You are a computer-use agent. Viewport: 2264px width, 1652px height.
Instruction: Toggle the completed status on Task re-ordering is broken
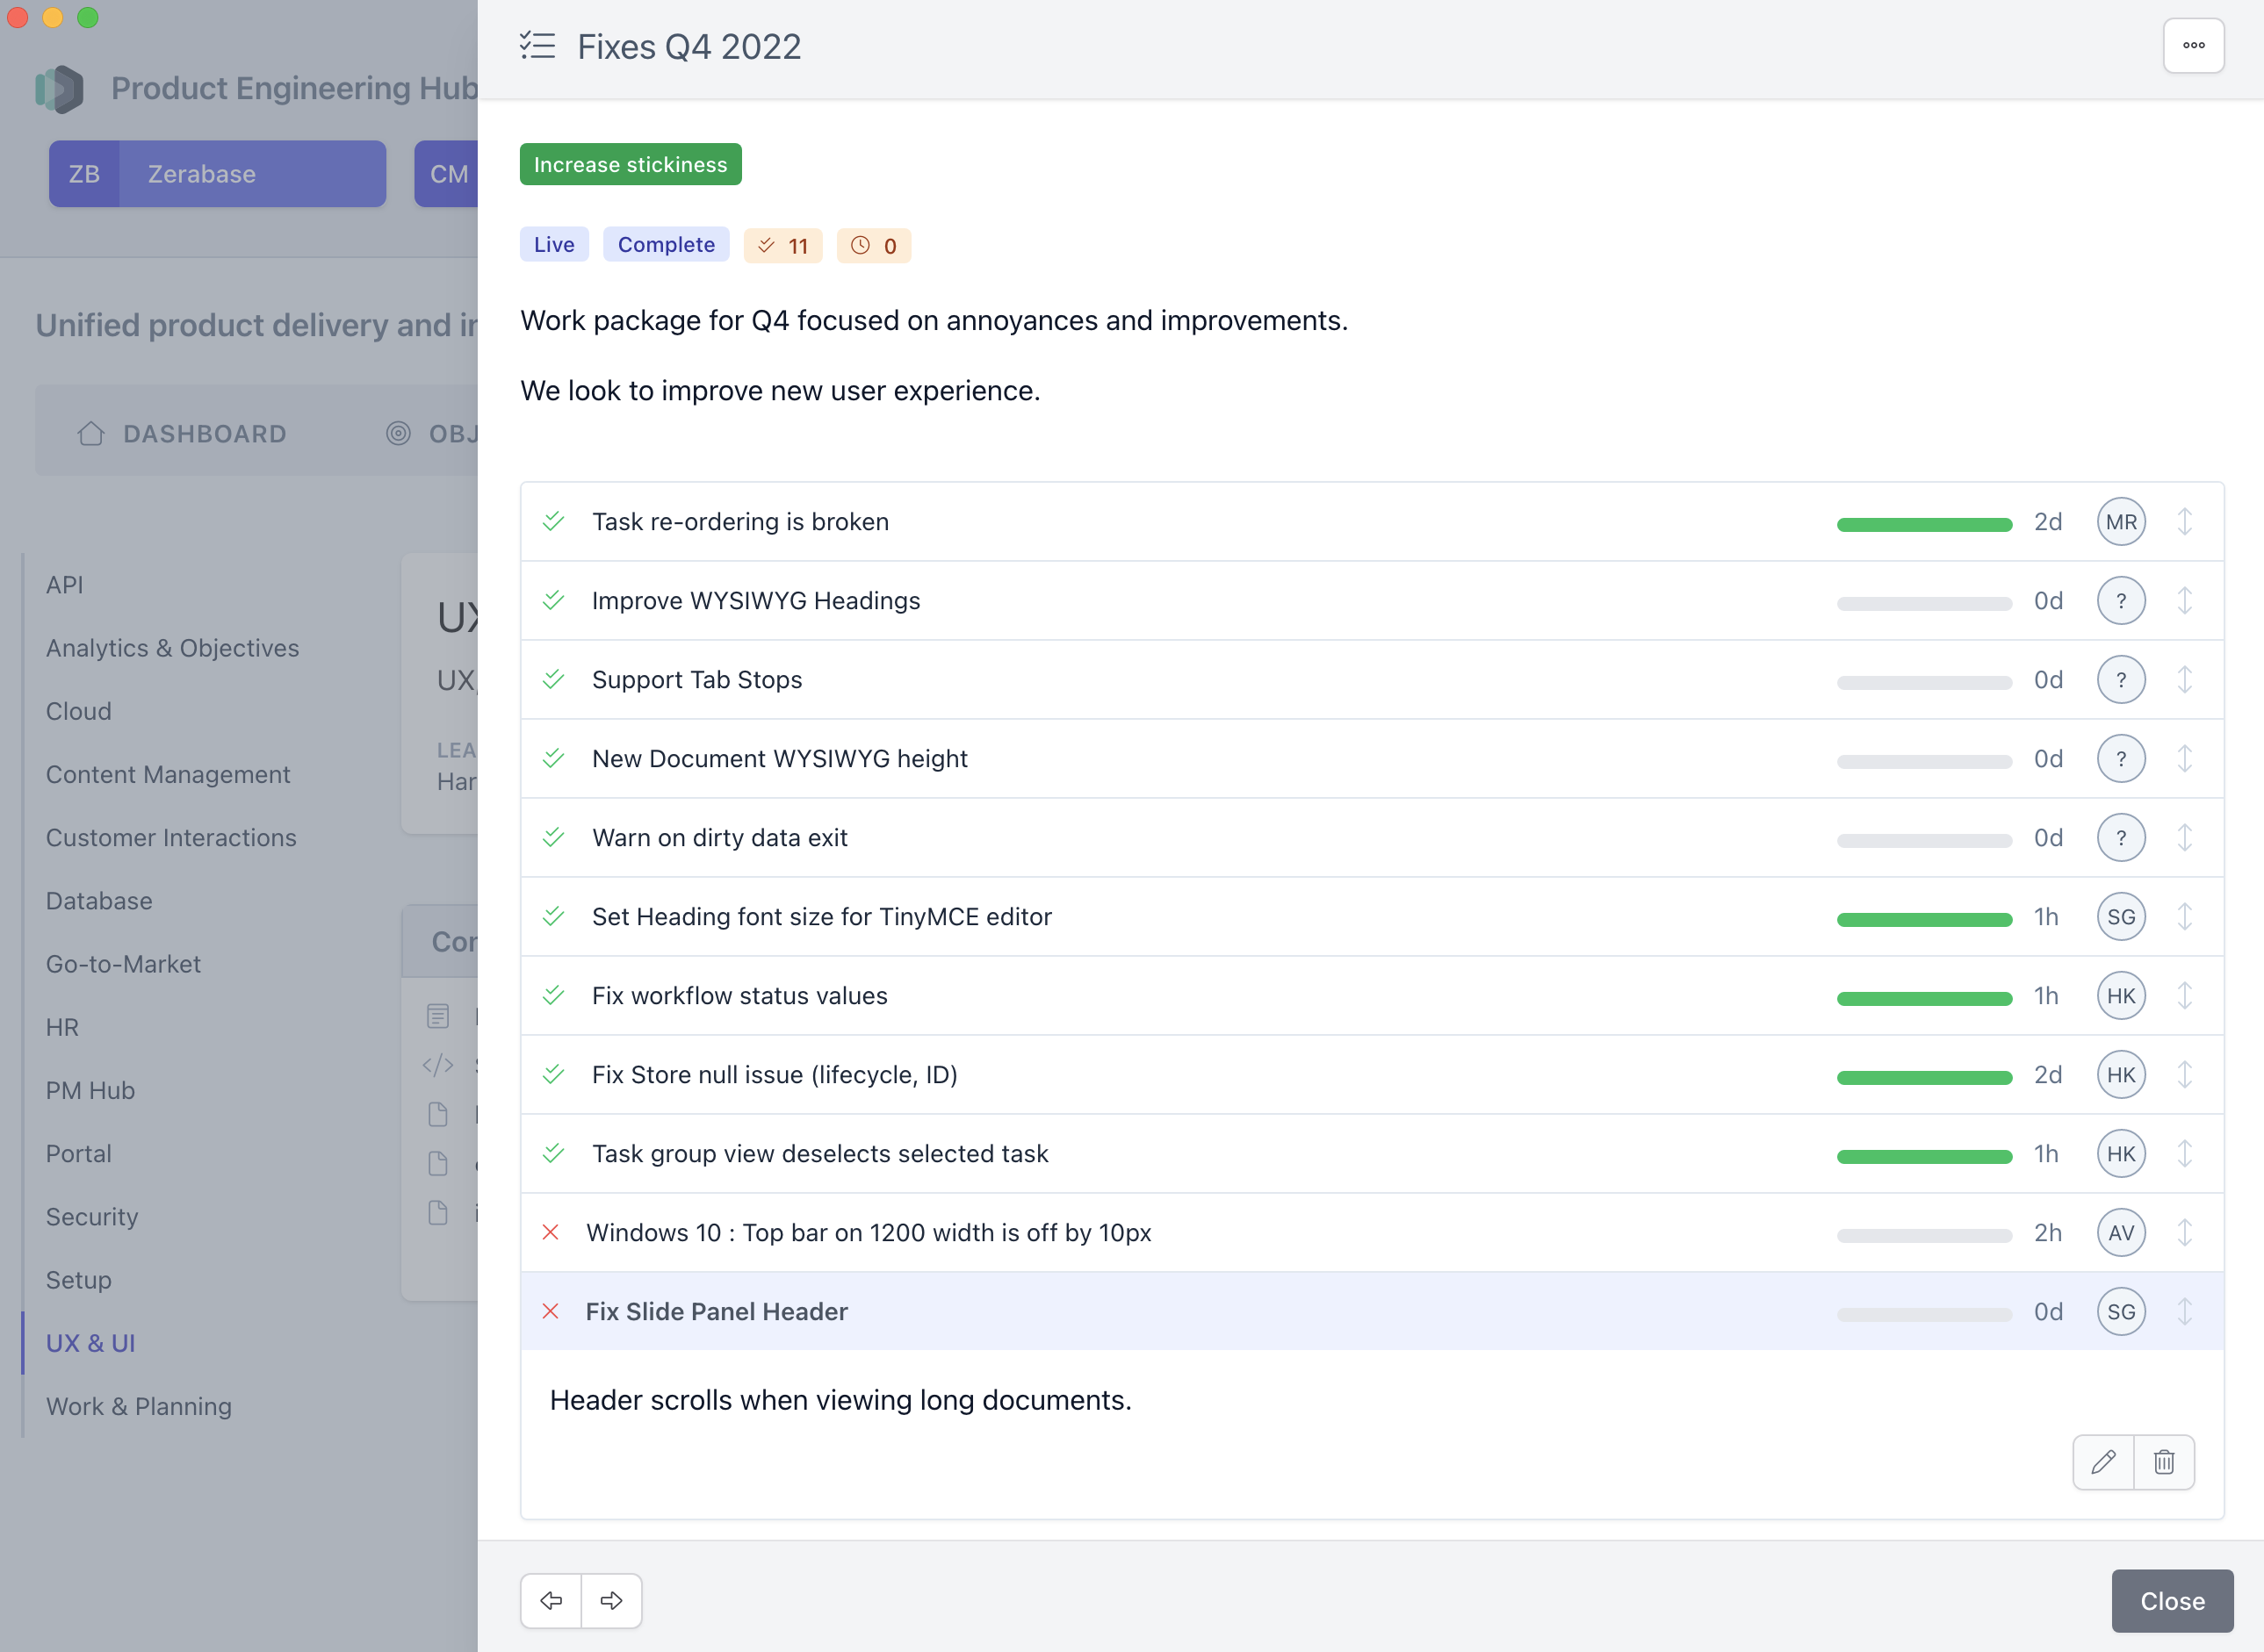tap(555, 521)
